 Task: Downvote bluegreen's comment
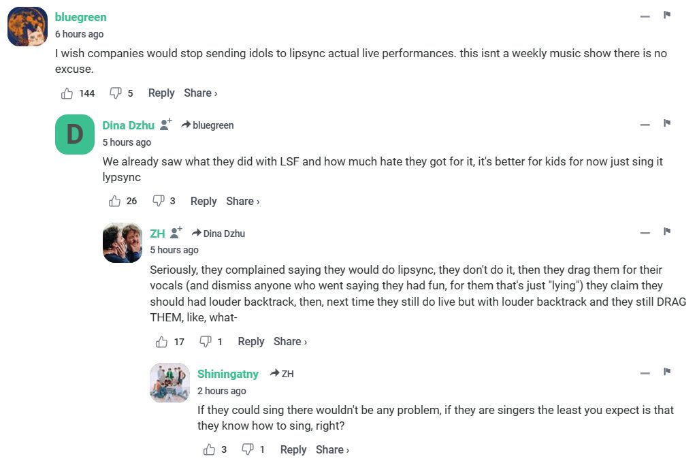point(116,93)
